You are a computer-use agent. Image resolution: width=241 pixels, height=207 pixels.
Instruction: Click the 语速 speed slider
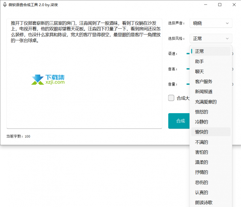point(188,54)
